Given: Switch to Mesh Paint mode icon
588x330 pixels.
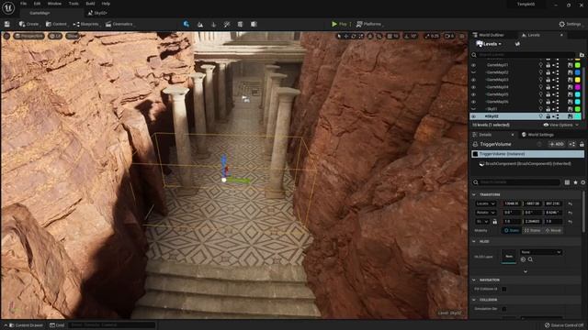Looking at the screenshot, I should pos(227,25).
